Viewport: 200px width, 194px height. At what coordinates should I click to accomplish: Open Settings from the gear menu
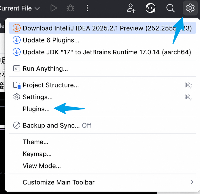click(x=37, y=97)
